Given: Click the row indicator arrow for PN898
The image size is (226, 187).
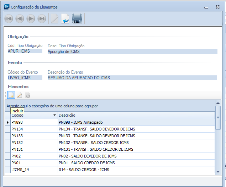Looking at the screenshot, I should tap(8, 122).
